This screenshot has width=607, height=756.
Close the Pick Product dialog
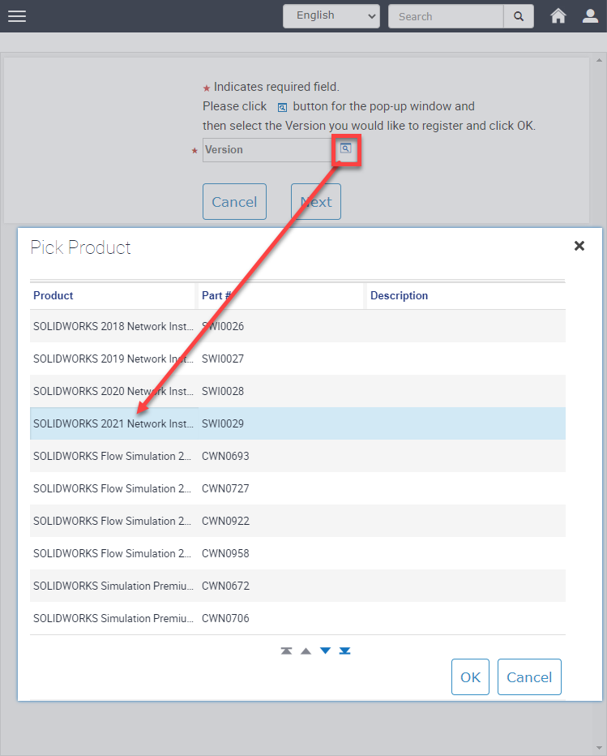pyautogui.click(x=579, y=246)
